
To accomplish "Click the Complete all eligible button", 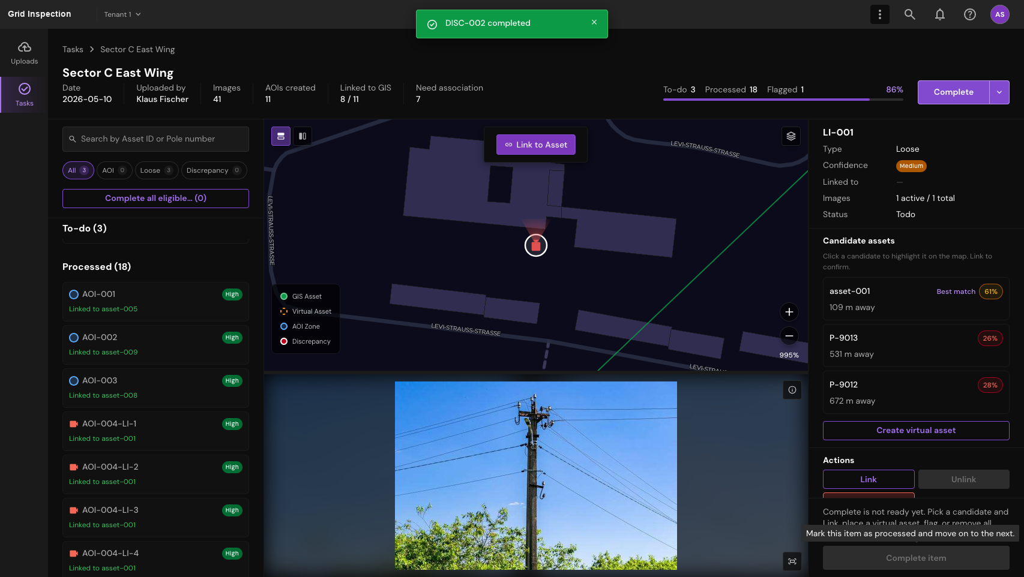I will tap(155, 199).
